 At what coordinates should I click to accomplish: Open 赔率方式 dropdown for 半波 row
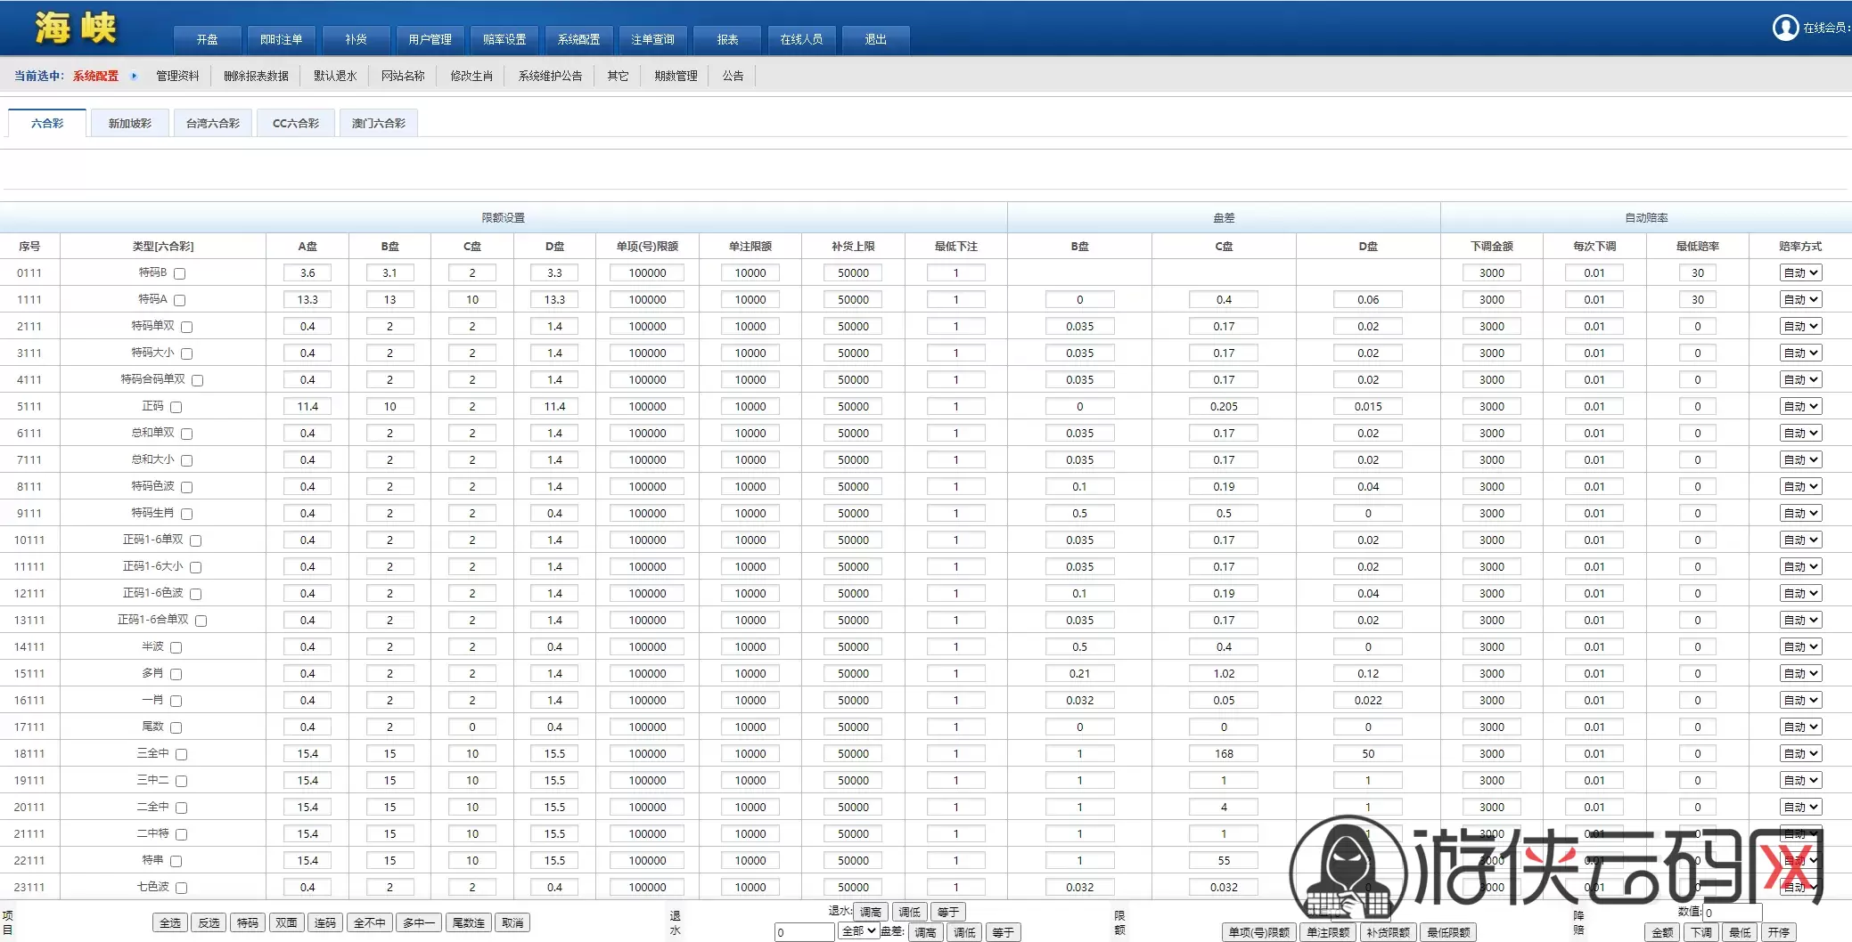[1800, 647]
